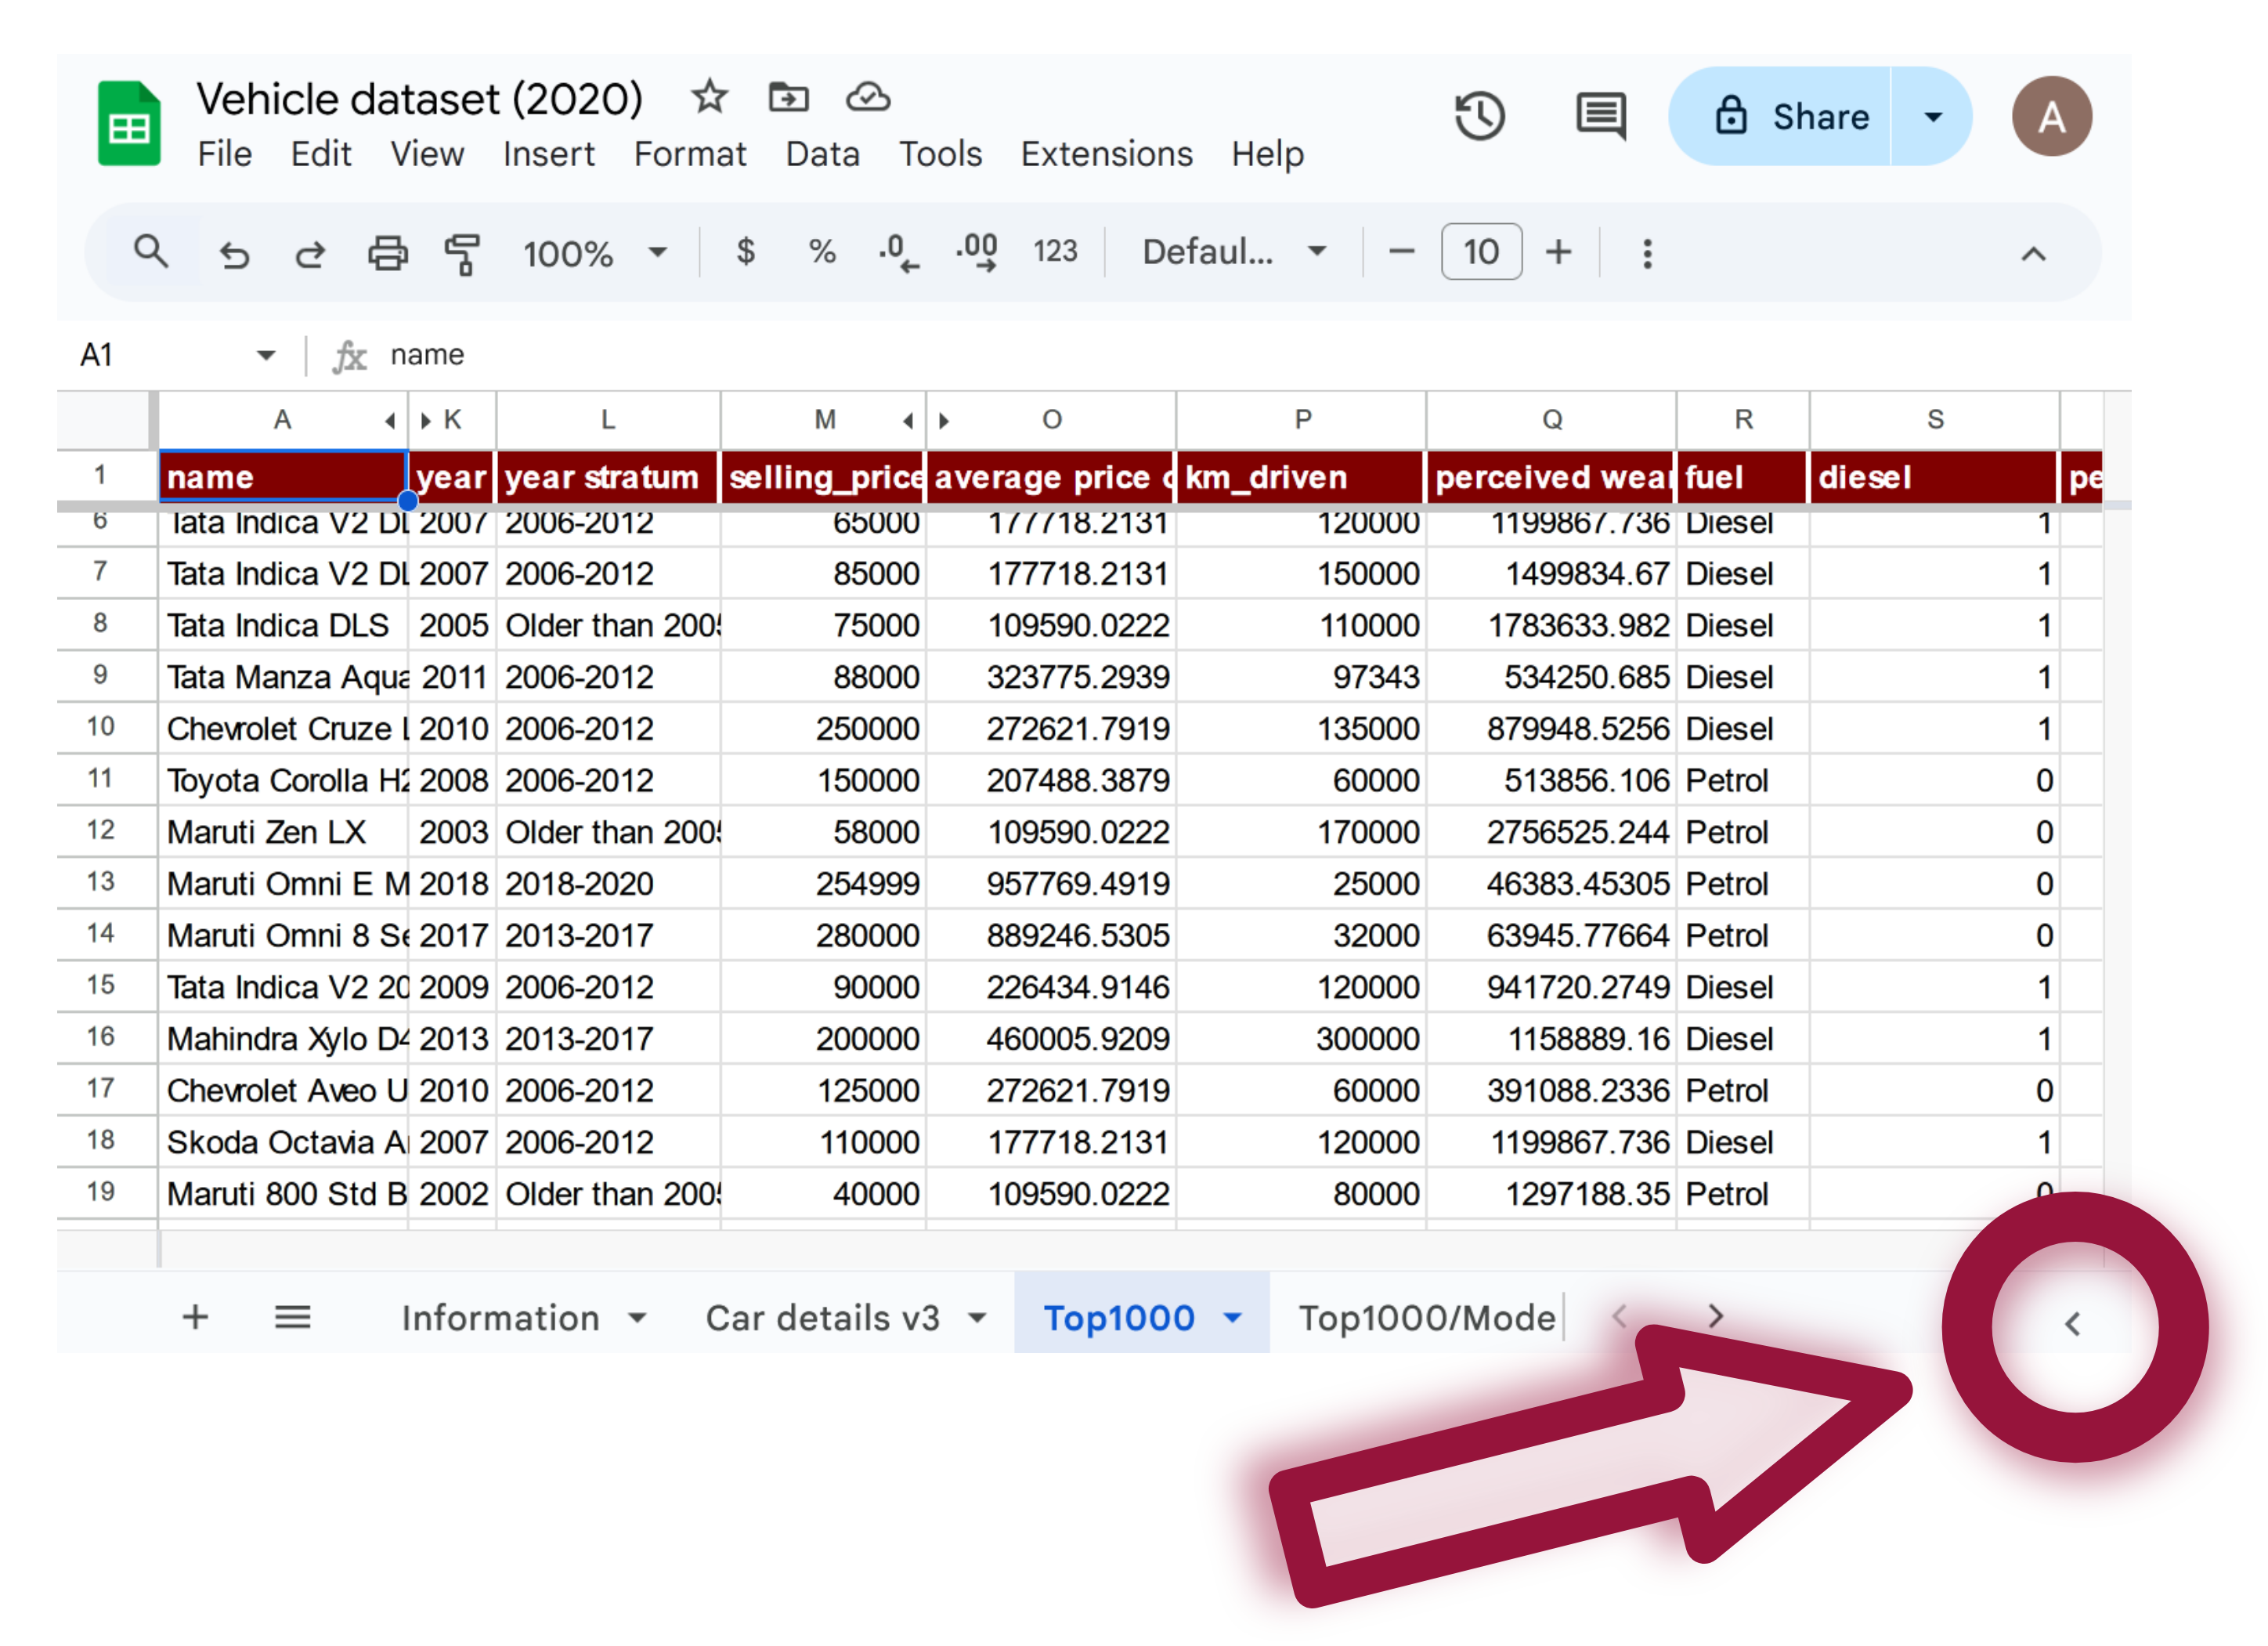This screenshot has width=2268, height=1646.
Task: Click the font size field showing 10
Action: click(x=1480, y=251)
